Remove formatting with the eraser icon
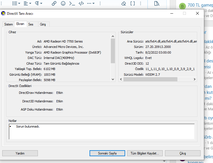213x163 pixels. click(x=124, y=3)
